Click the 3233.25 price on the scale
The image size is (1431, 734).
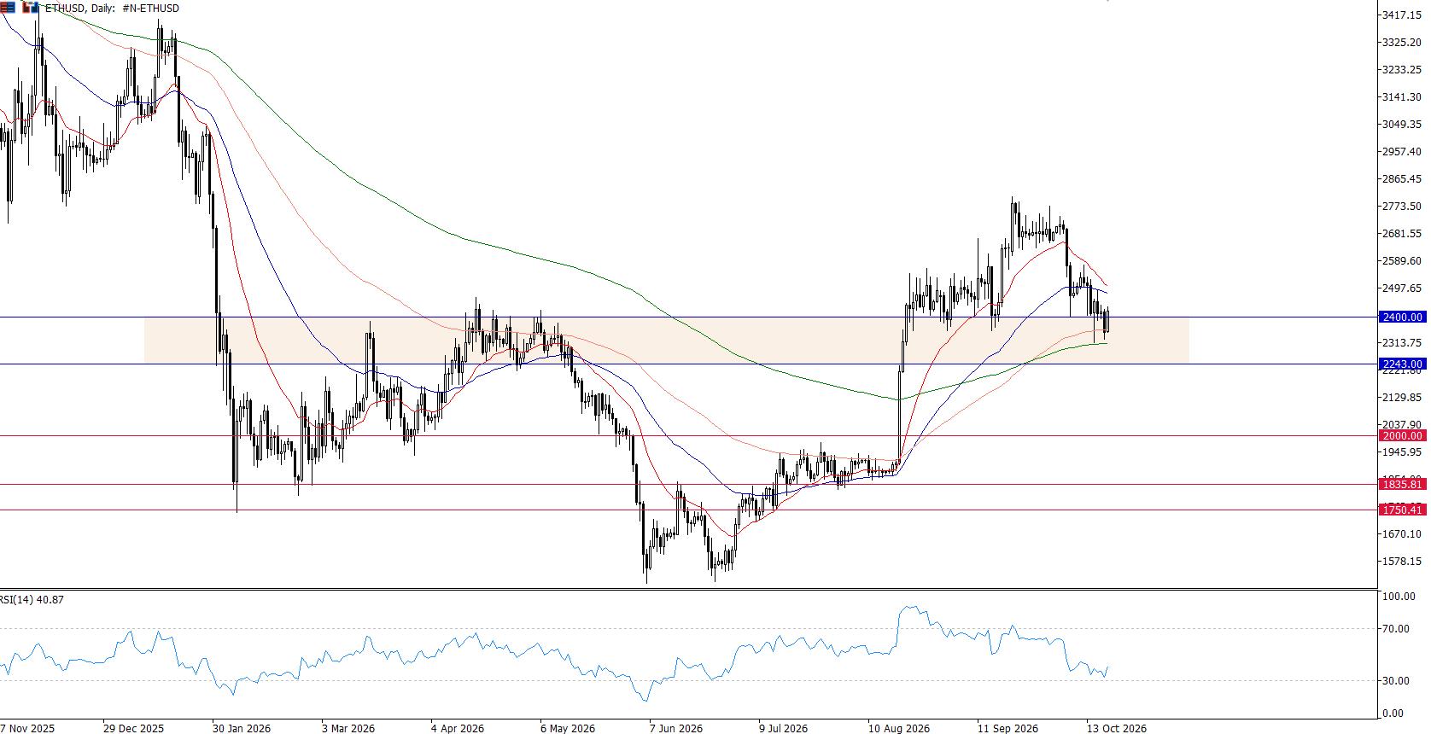point(1402,70)
